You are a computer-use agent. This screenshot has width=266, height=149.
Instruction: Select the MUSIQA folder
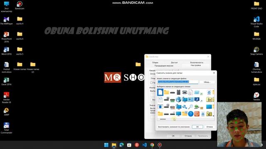point(256,36)
